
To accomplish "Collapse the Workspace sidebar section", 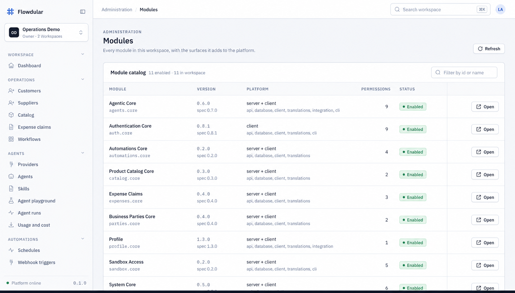I will [x=82, y=54].
